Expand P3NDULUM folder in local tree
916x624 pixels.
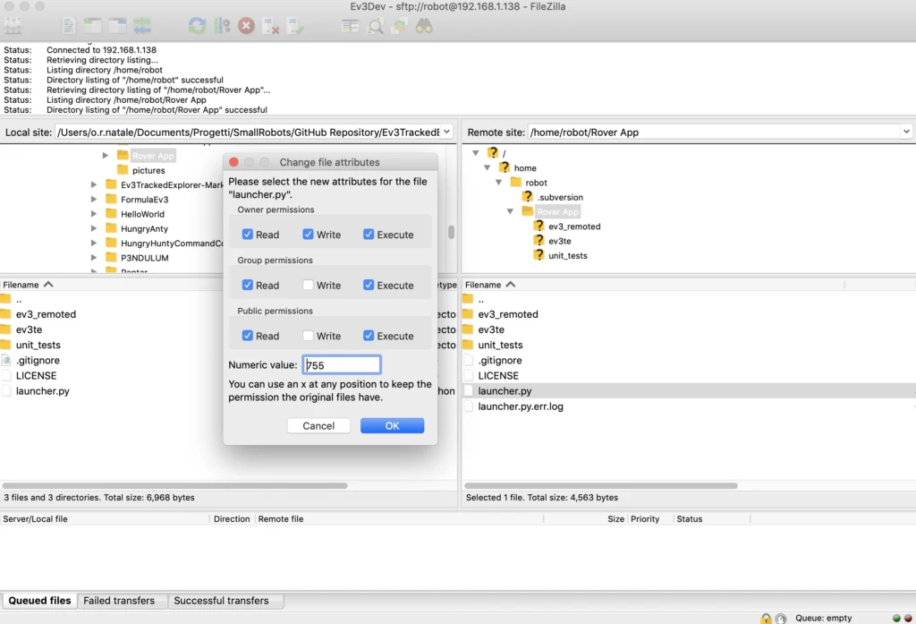click(x=93, y=258)
